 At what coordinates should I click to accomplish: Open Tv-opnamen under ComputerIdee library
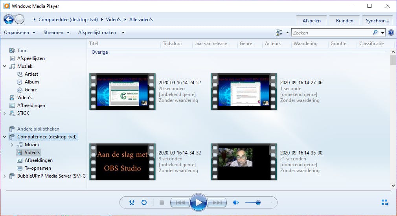[38, 168]
